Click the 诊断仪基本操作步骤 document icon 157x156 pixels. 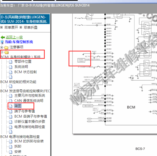[11, 122]
